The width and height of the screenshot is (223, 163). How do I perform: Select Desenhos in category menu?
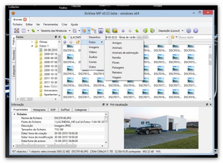tap(95, 37)
